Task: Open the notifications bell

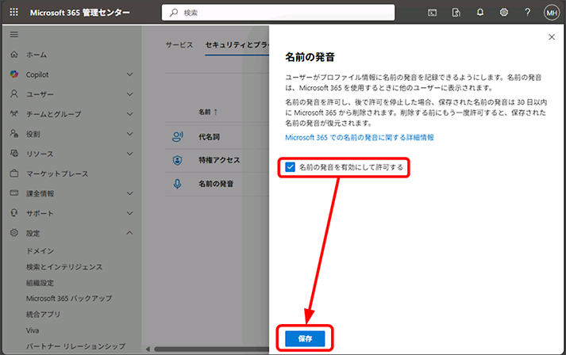Action: click(479, 13)
